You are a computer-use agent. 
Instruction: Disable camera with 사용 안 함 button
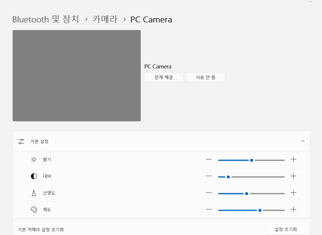click(206, 77)
